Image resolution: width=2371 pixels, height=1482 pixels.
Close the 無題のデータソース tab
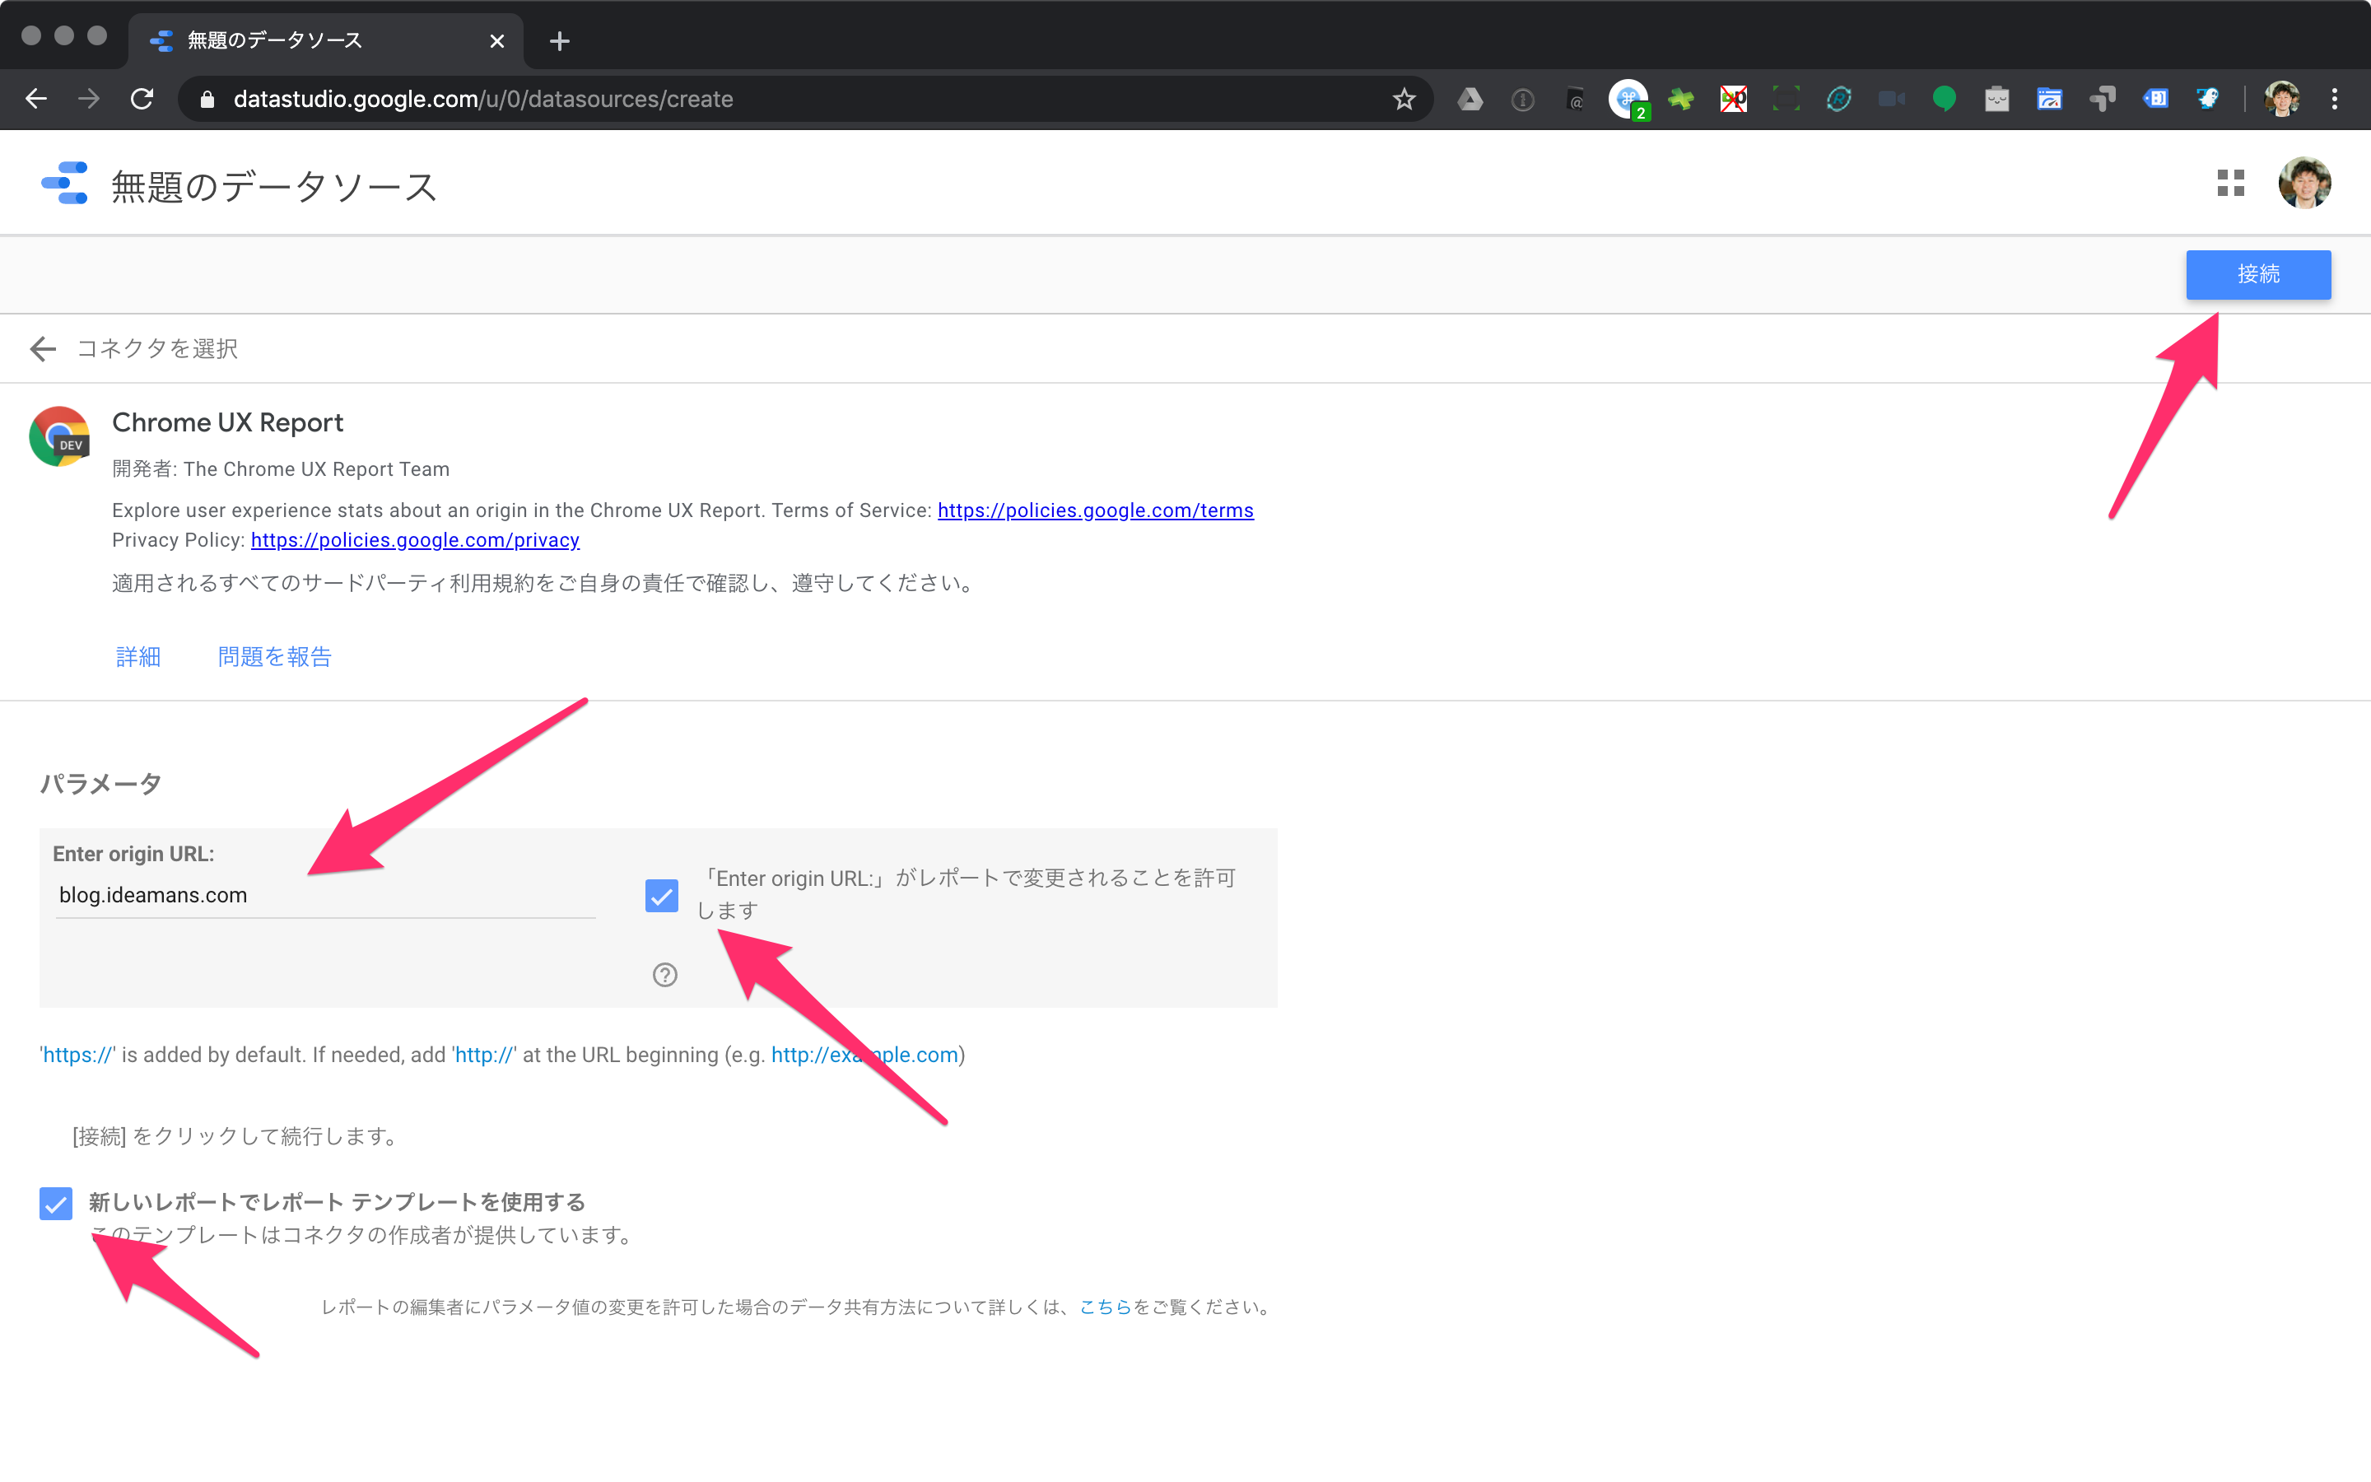click(x=496, y=41)
